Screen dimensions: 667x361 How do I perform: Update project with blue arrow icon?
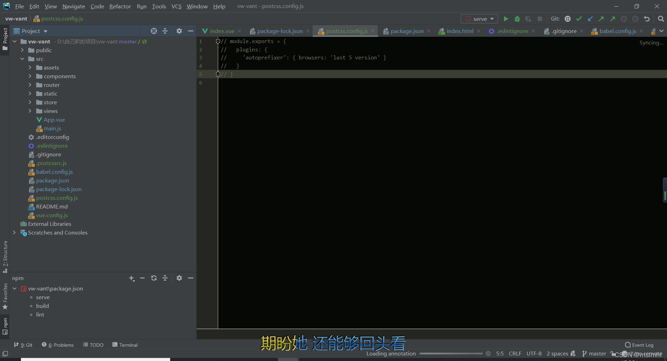coord(590,19)
